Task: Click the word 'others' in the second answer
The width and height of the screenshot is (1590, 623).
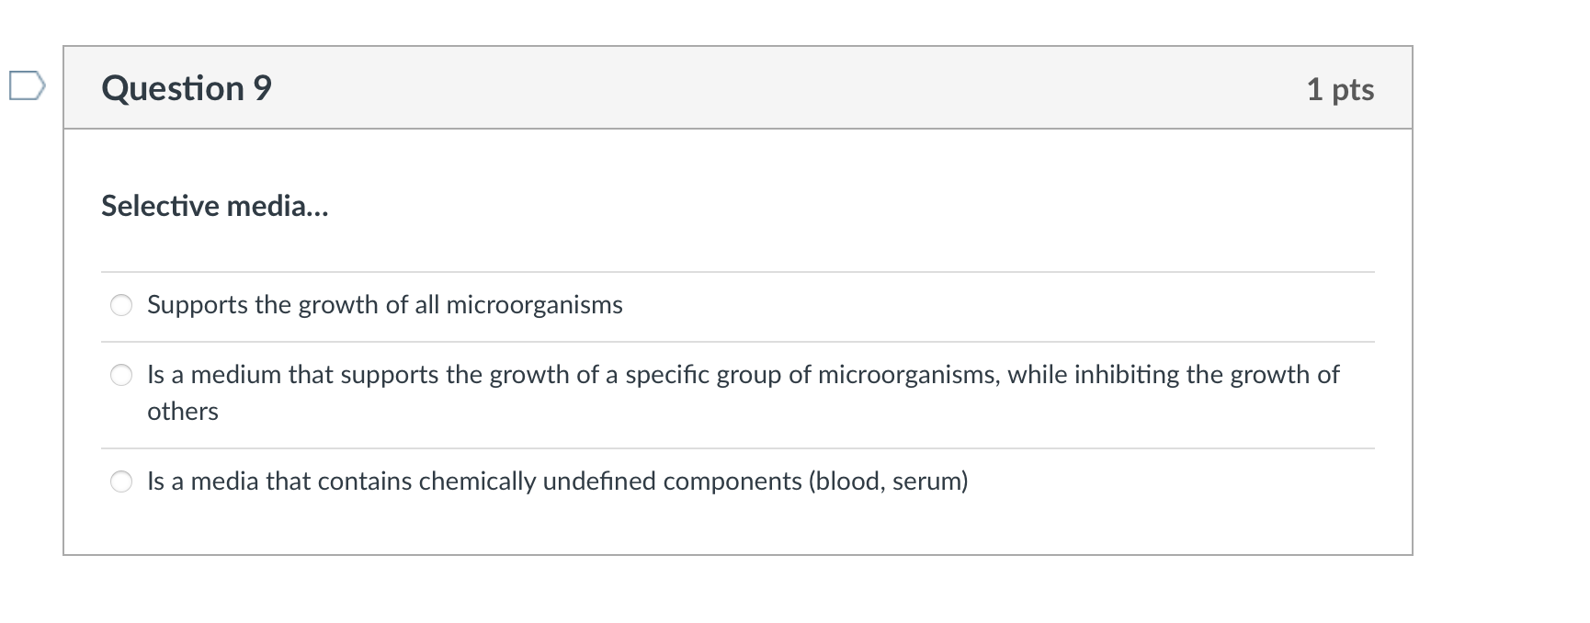Action: 183,412
